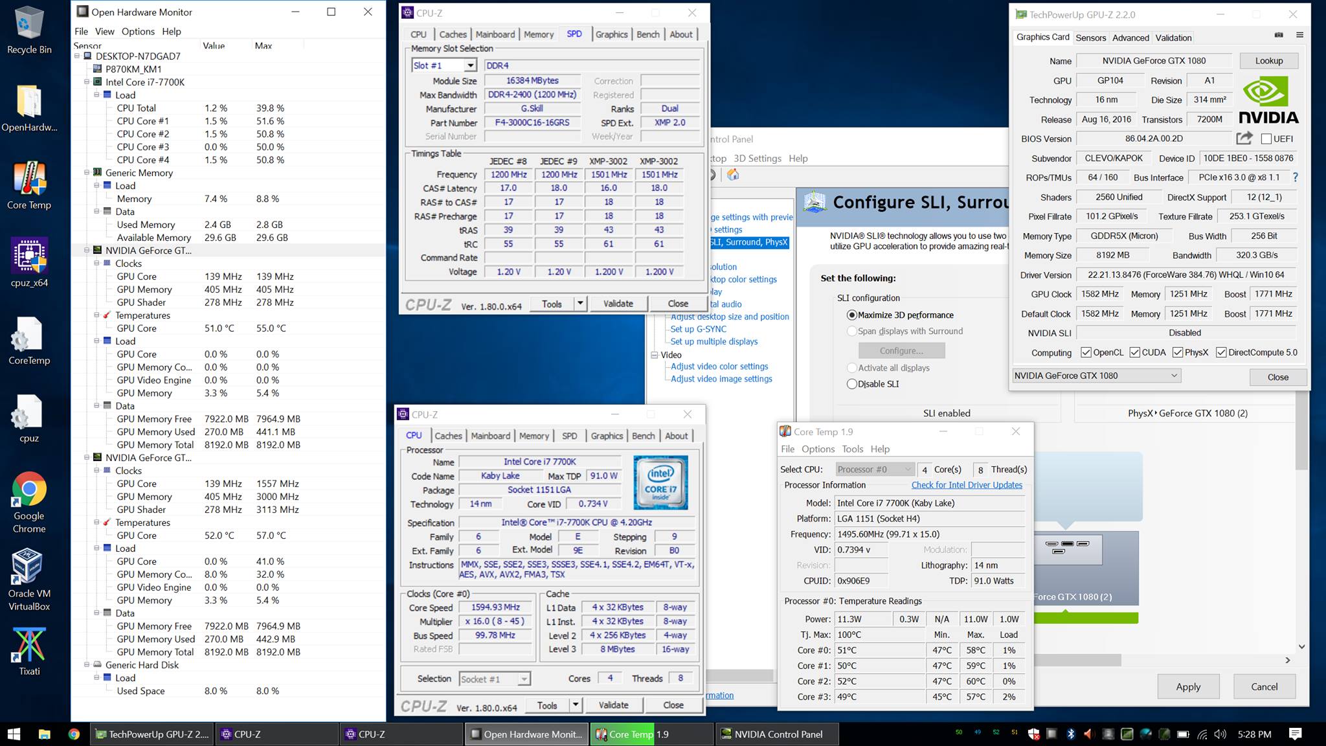Switch to Core Temp 1.9 taskbar button
The image size is (1326, 746).
[x=653, y=734]
